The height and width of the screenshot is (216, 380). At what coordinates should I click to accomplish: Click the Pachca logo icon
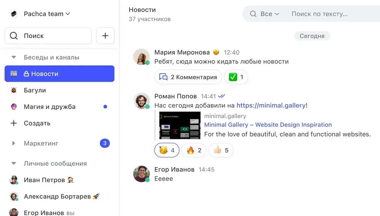pyautogui.click(x=14, y=14)
